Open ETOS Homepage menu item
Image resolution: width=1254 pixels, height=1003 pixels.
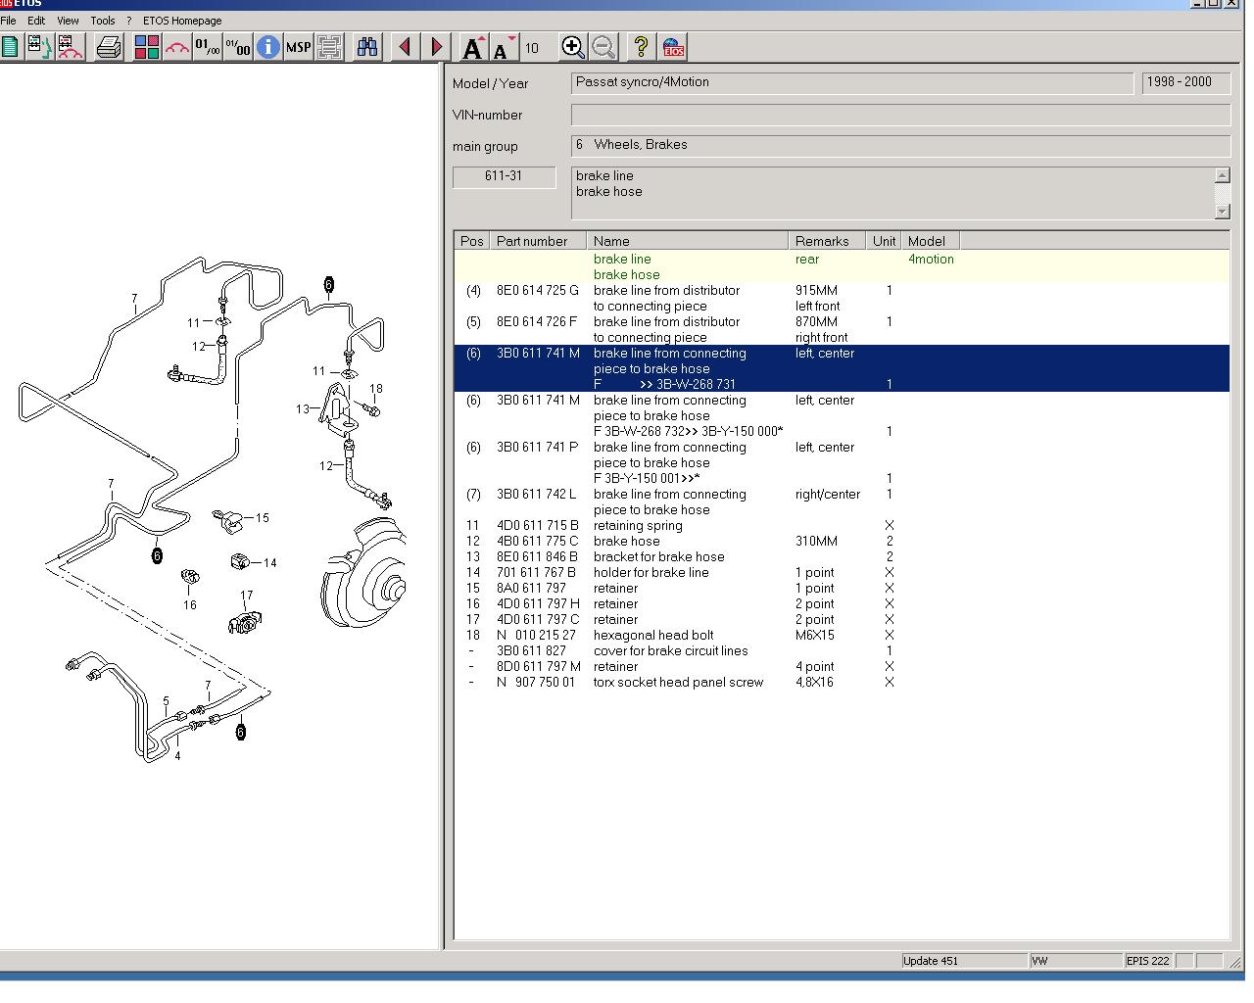(182, 21)
